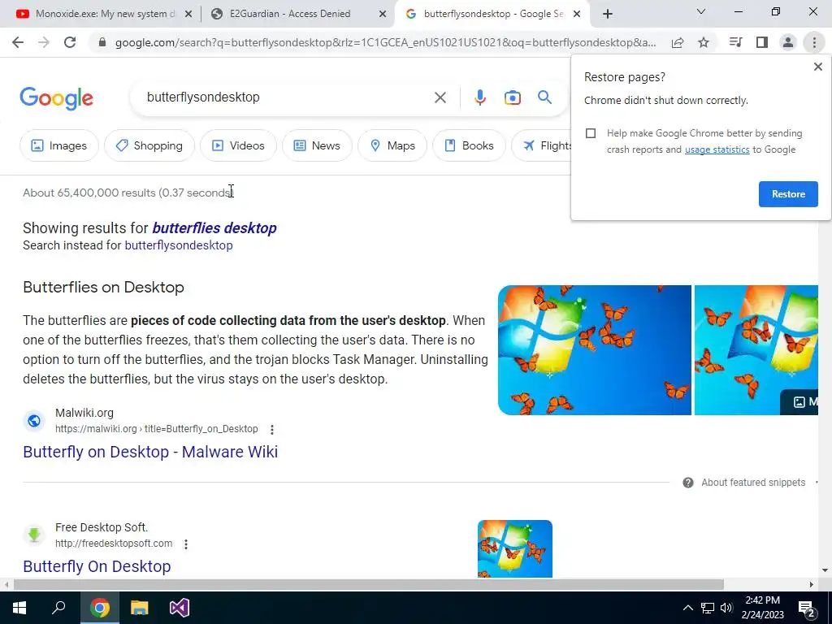
Task: Share this page from address bar
Action: pyautogui.click(x=678, y=42)
